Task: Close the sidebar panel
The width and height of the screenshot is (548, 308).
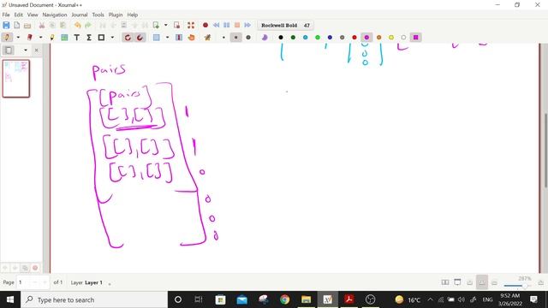Action: click(36, 50)
